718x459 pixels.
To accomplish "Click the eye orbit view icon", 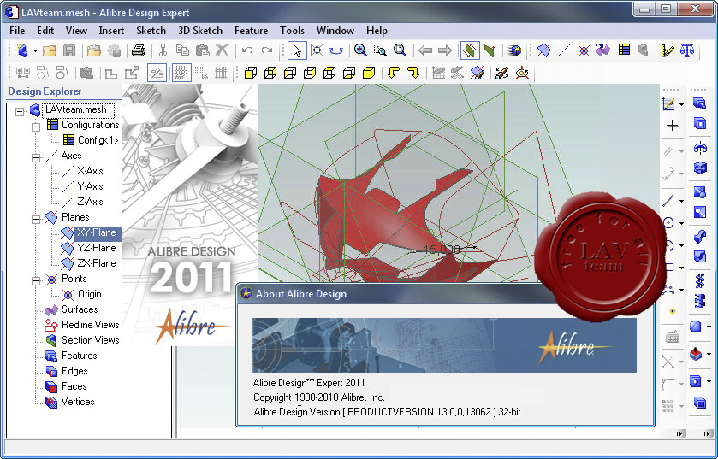I will pos(522,73).
